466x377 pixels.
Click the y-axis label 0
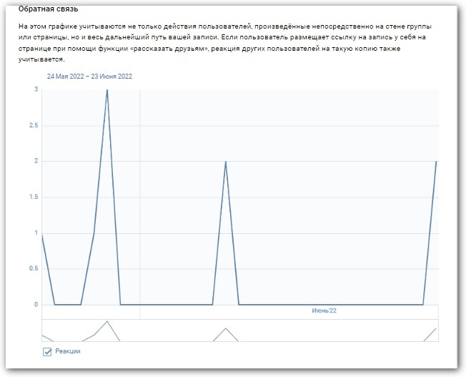click(35, 305)
